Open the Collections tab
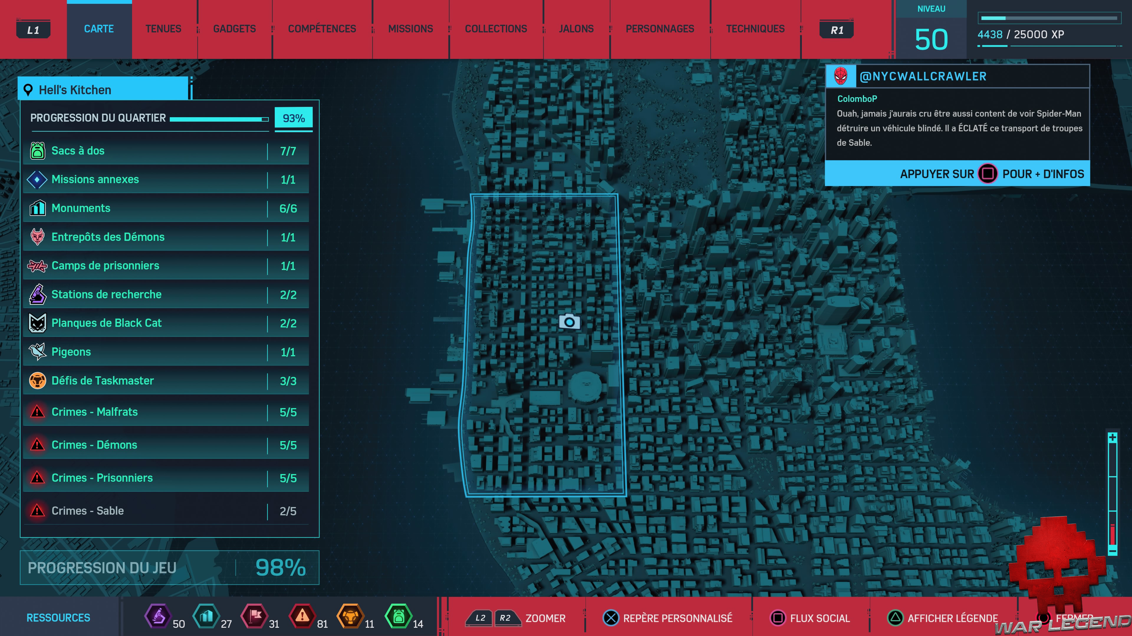 496,29
